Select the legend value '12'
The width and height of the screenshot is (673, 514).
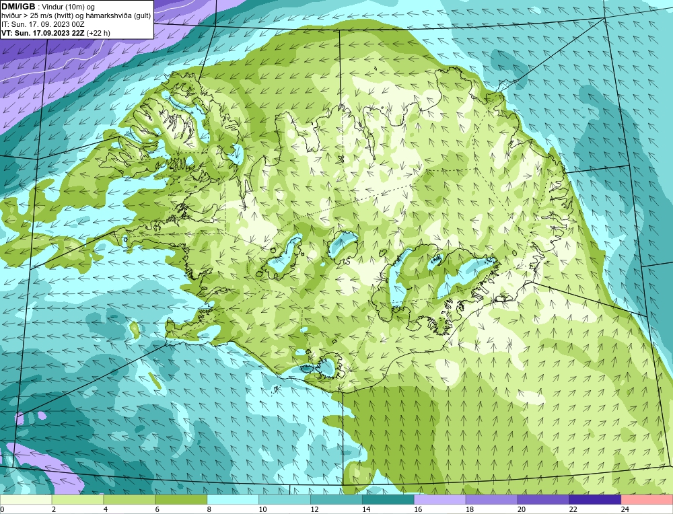(x=314, y=509)
